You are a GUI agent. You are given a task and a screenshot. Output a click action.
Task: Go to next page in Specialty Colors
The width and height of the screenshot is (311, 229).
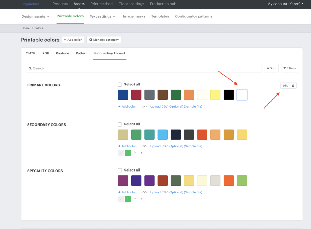coord(142,199)
